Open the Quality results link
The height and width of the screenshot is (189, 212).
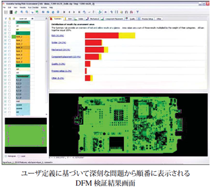coord(58,64)
